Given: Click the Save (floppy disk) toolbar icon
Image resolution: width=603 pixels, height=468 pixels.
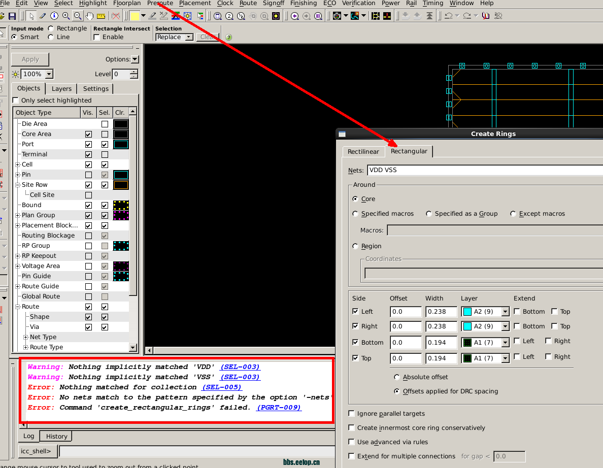Looking at the screenshot, I should tap(12, 16).
